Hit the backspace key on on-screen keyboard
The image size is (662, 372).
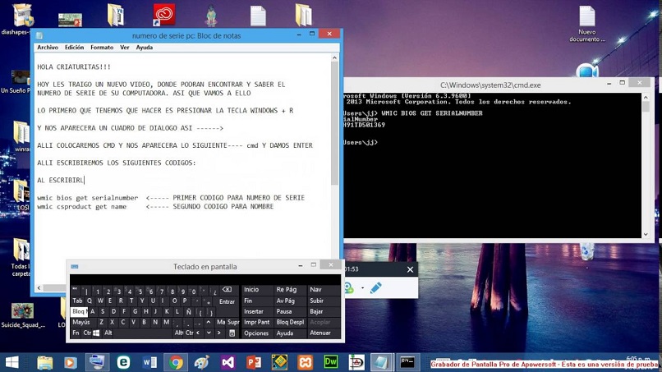[x=227, y=290]
